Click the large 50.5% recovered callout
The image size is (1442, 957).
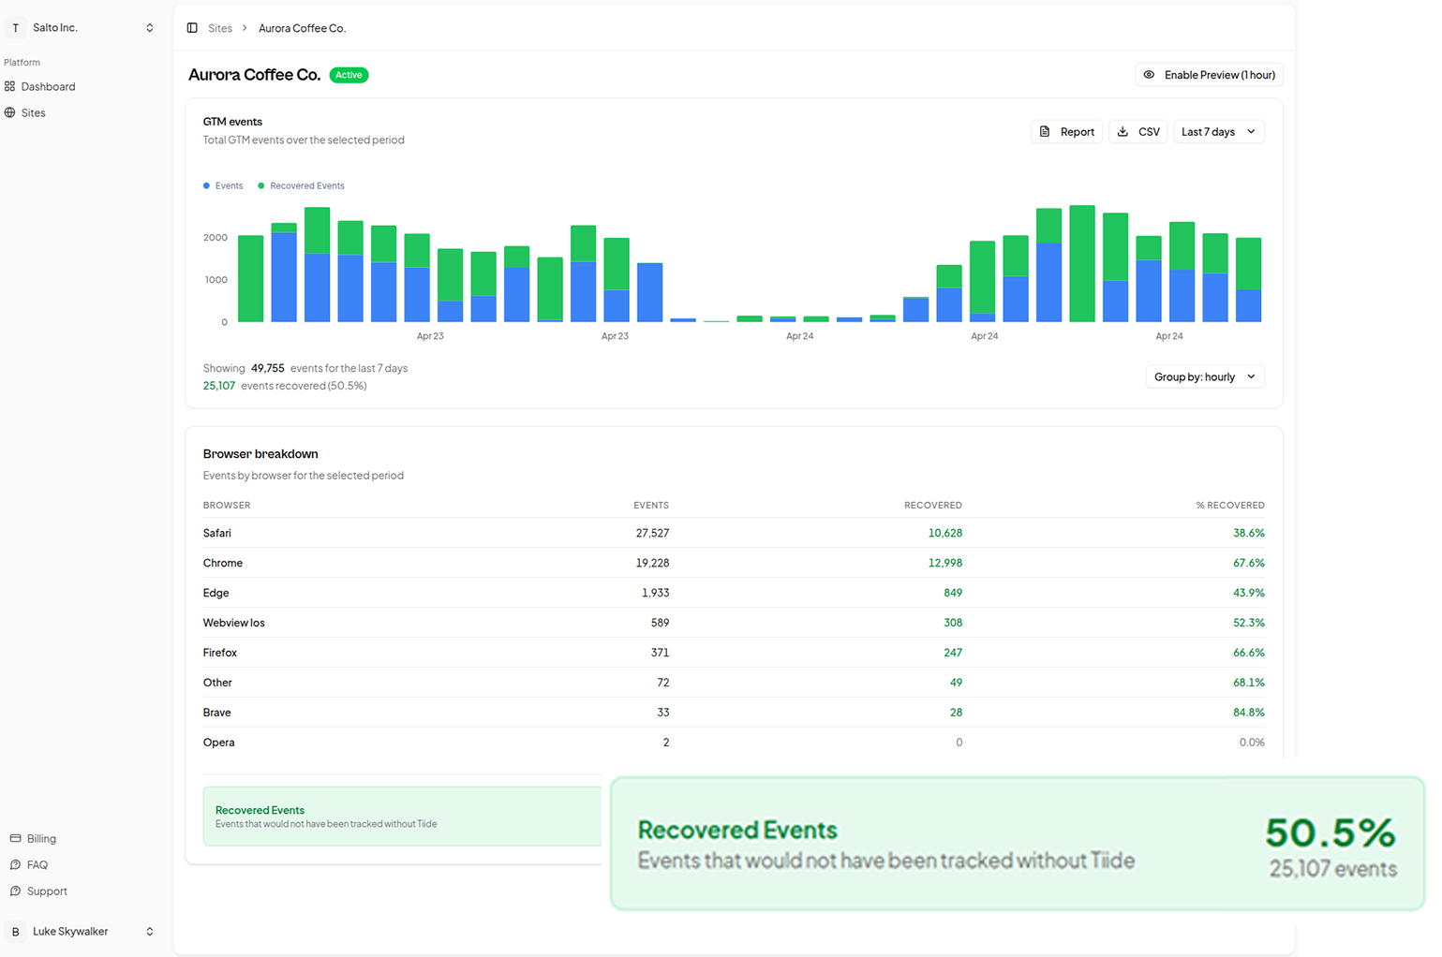tap(1331, 832)
